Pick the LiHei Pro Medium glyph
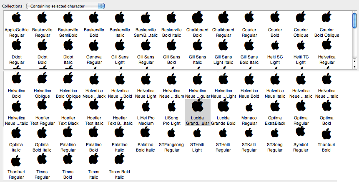The height and width of the screenshot is (182, 359). click(146, 106)
